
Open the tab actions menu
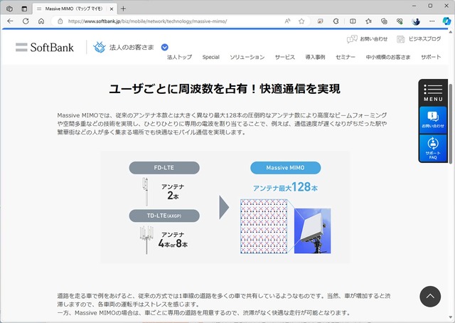(x=24, y=9)
